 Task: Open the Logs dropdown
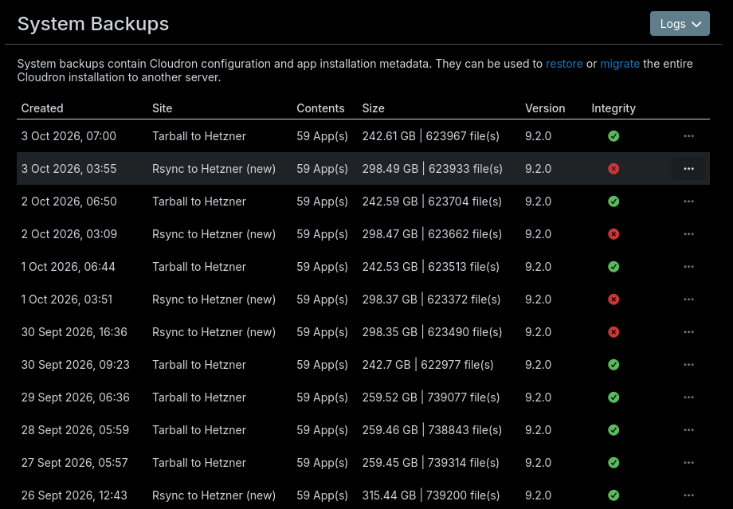[x=680, y=23]
